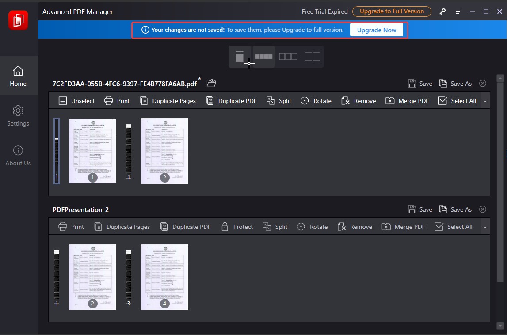Image resolution: width=507 pixels, height=335 pixels.
Task: Click the license key icon in the title bar
Action: point(442,11)
